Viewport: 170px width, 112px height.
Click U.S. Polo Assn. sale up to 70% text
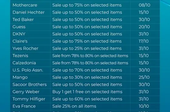point(87,70)
